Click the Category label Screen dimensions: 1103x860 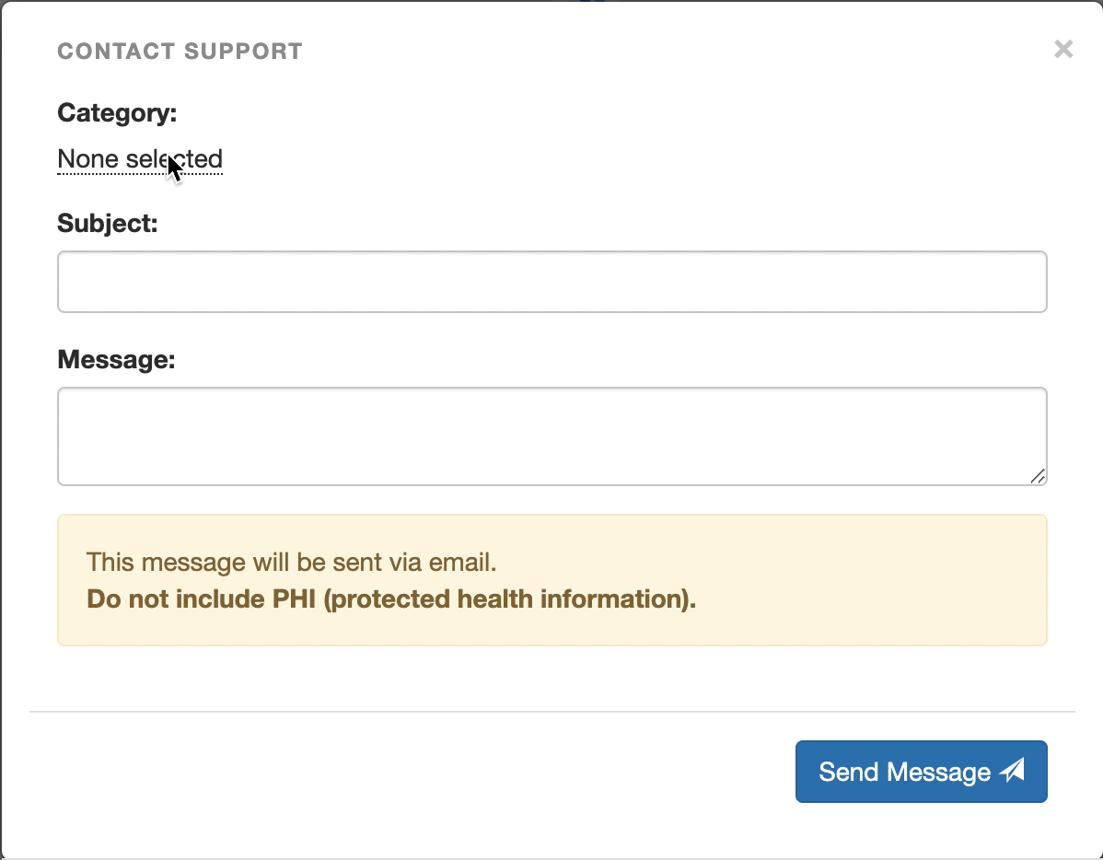click(116, 113)
